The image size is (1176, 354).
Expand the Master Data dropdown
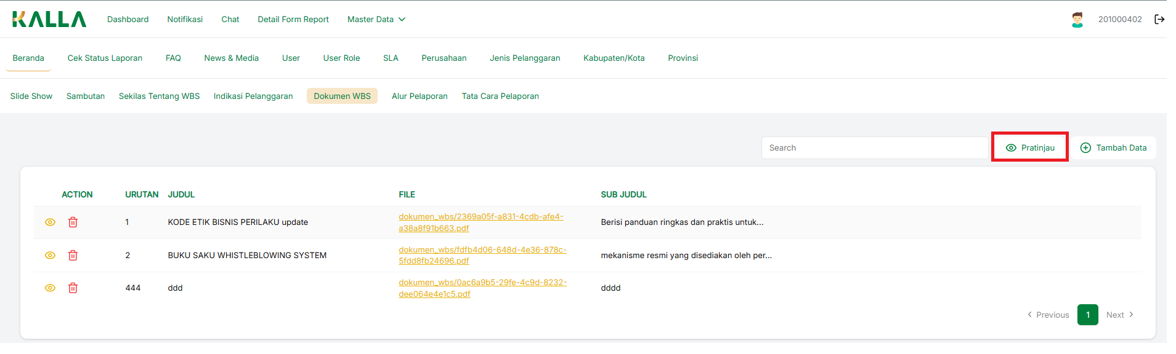[x=376, y=20]
